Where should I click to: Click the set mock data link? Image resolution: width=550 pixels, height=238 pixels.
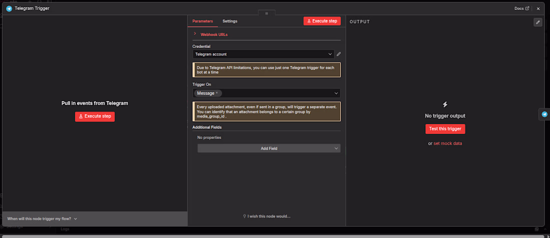point(447,143)
